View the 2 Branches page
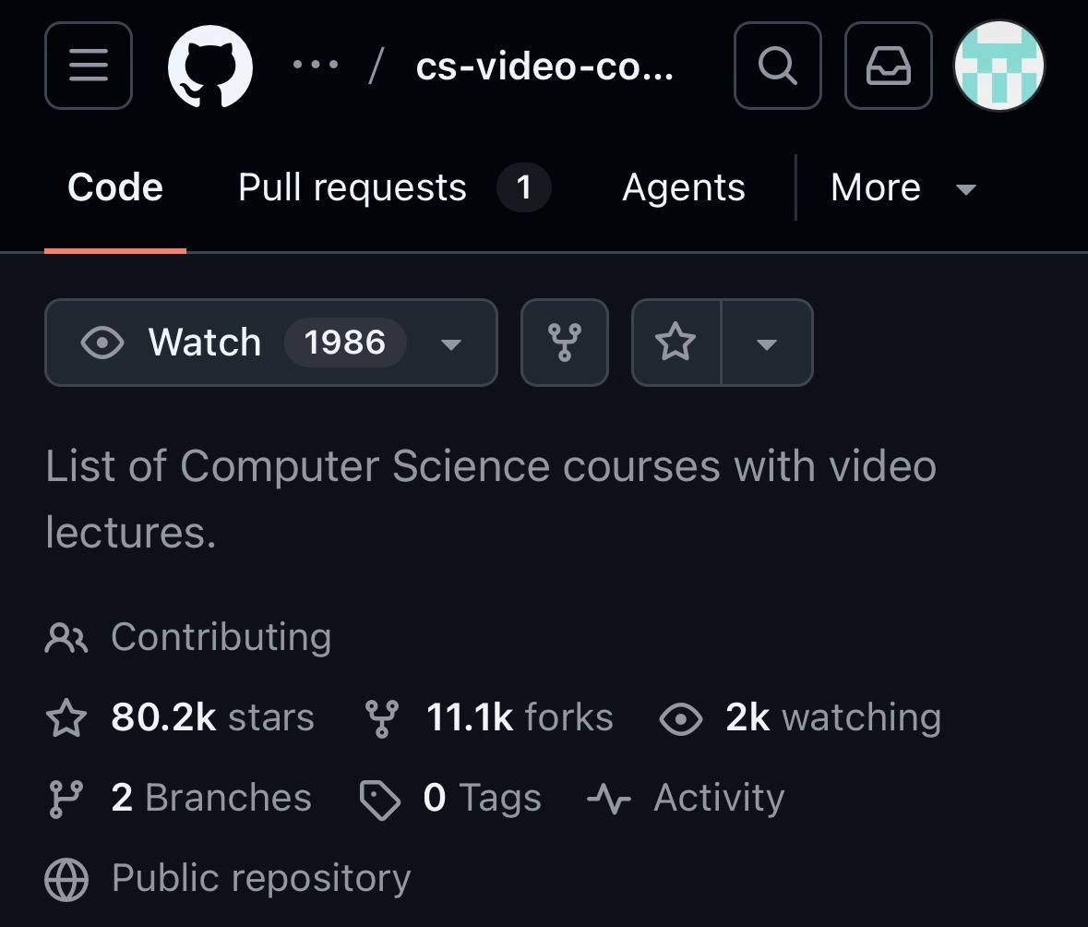The width and height of the screenshot is (1088, 927). (x=210, y=798)
